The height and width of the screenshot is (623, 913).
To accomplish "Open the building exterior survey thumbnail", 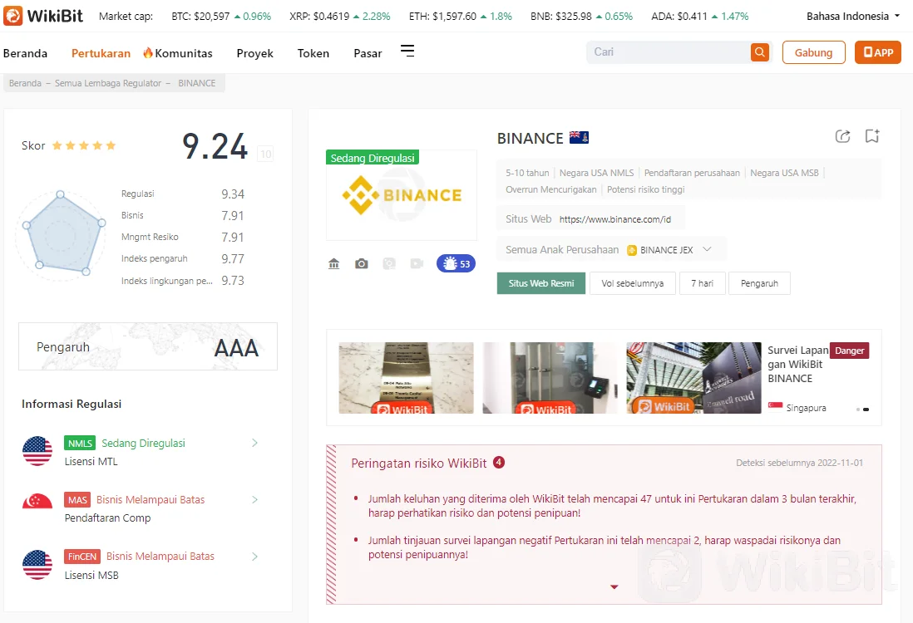I will click(693, 377).
